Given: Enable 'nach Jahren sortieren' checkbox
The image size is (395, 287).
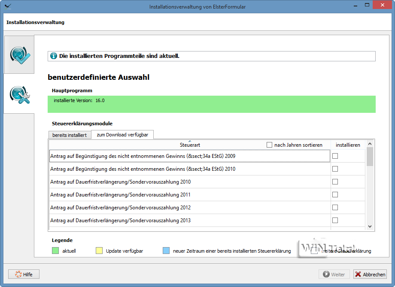Looking at the screenshot, I should click(269, 145).
